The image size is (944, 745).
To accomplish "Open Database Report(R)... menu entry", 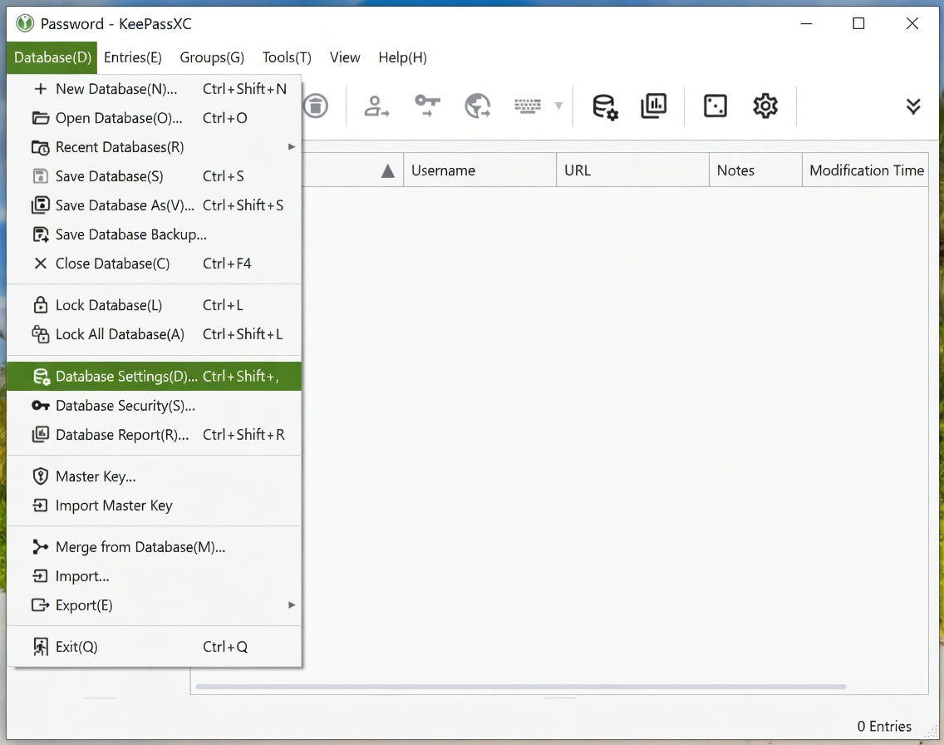I will [154, 435].
